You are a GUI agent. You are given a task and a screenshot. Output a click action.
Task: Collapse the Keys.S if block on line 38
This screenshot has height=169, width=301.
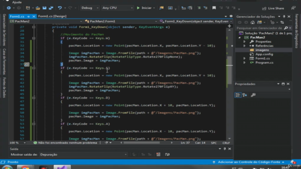[x=33, y=68]
